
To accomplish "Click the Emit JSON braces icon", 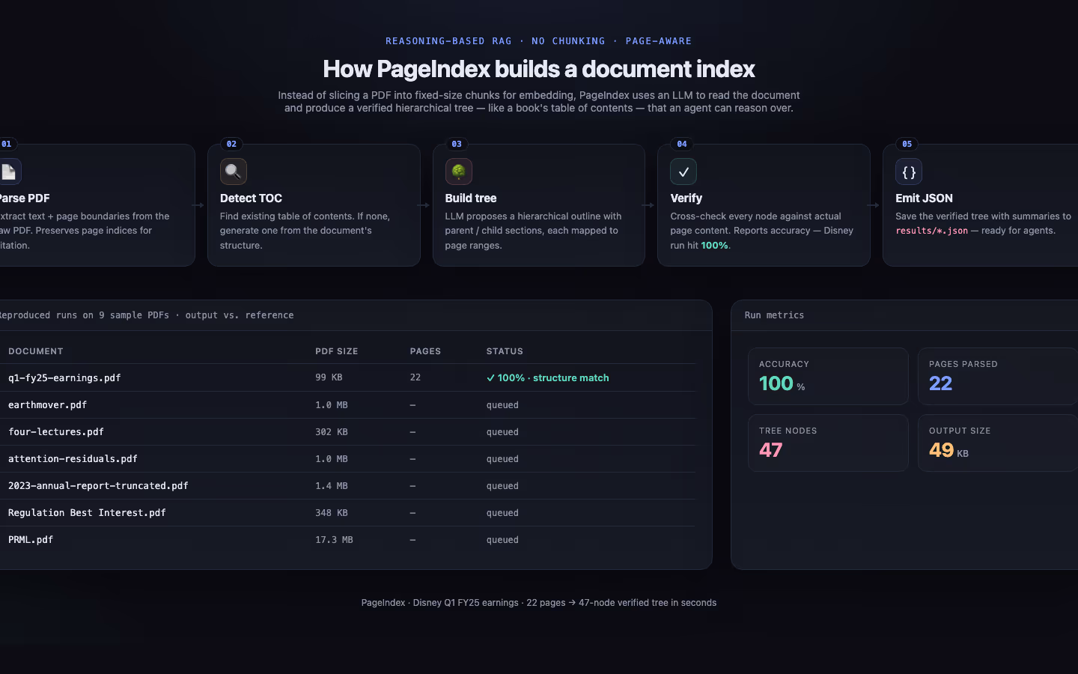I will point(909,171).
